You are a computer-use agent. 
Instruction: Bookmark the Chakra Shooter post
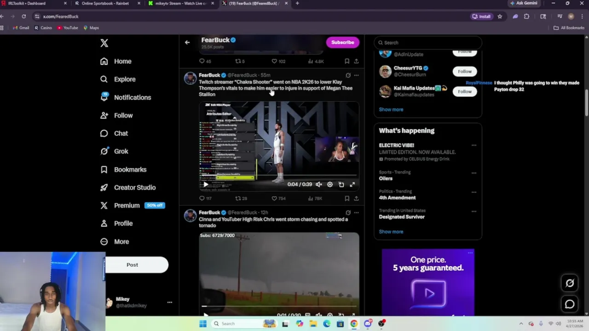(347, 199)
